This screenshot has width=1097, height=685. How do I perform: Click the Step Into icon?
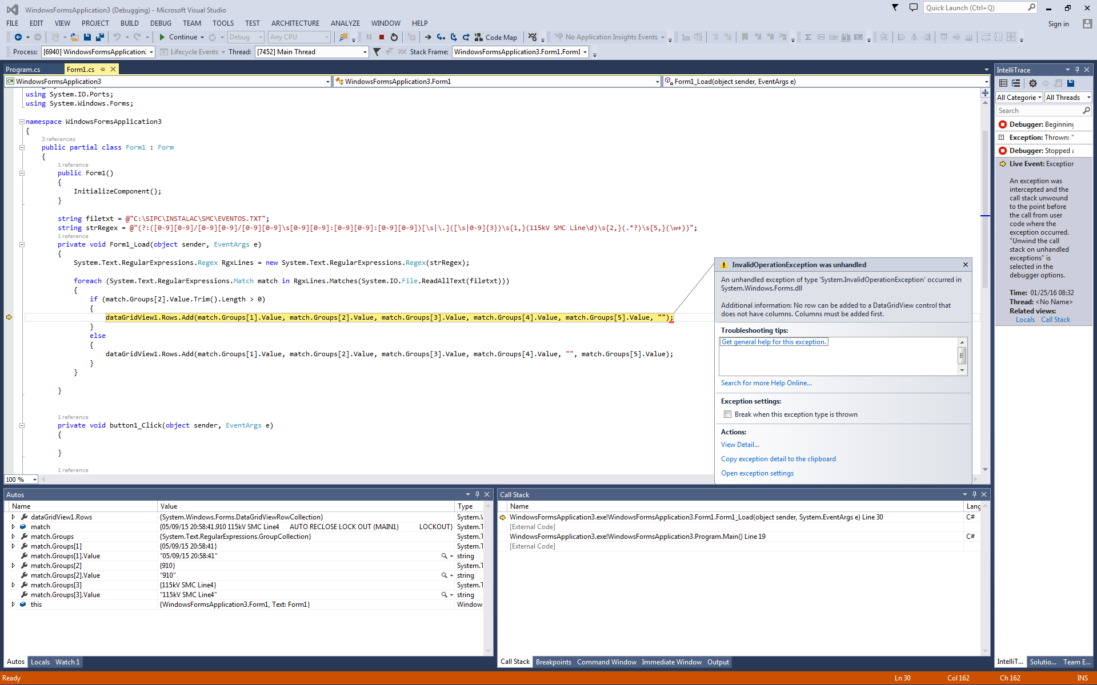point(441,37)
